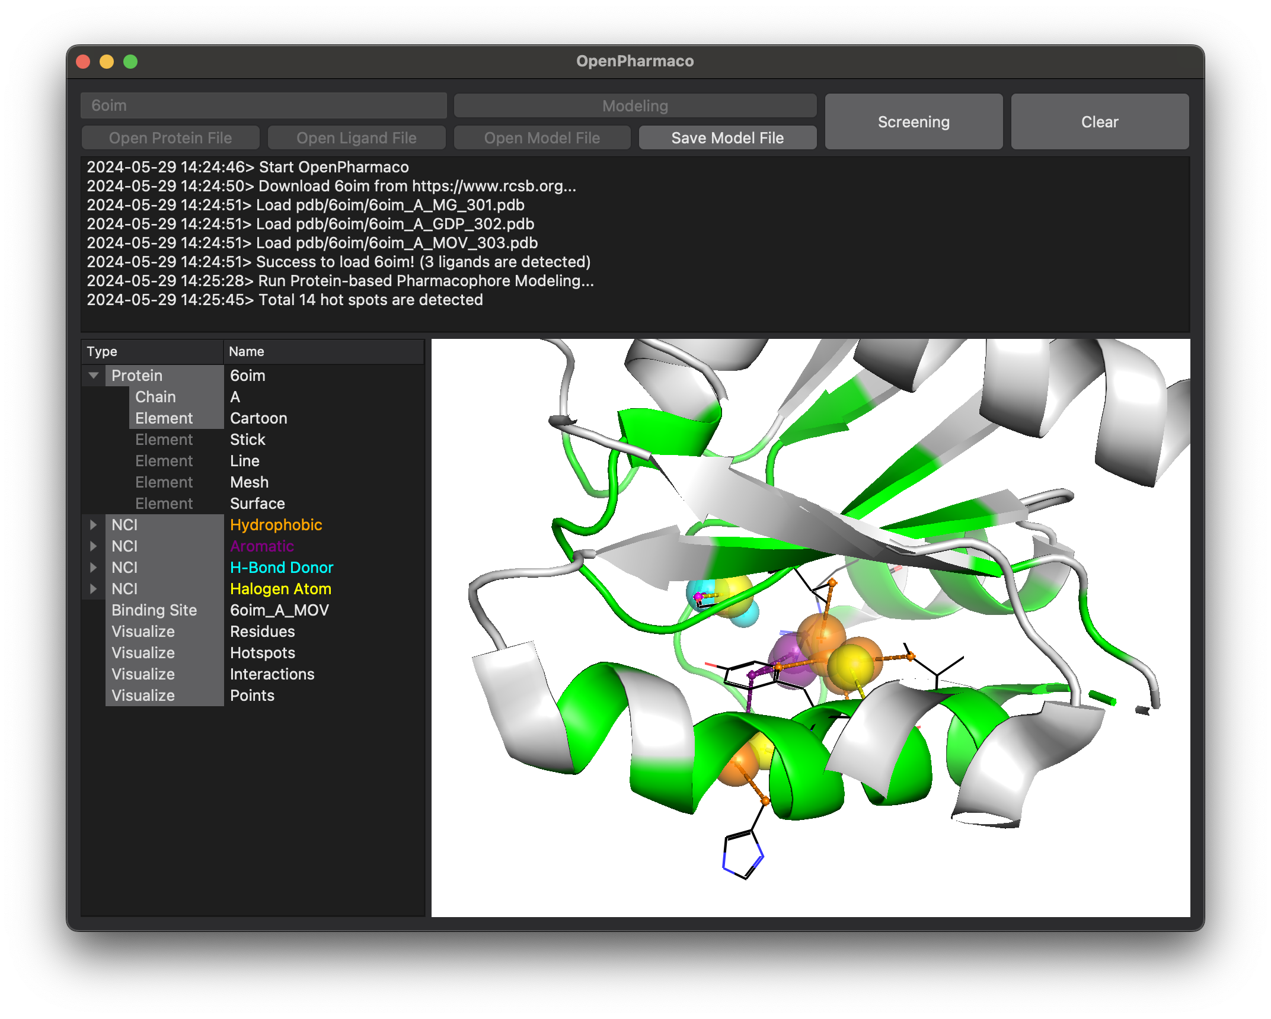Expand the Hydrophobic NCI node
Screen dimensions: 1271x1019
point(93,525)
